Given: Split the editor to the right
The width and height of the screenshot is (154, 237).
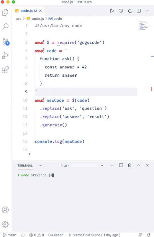Looking at the screenshot, I should [x=139, y=11].
